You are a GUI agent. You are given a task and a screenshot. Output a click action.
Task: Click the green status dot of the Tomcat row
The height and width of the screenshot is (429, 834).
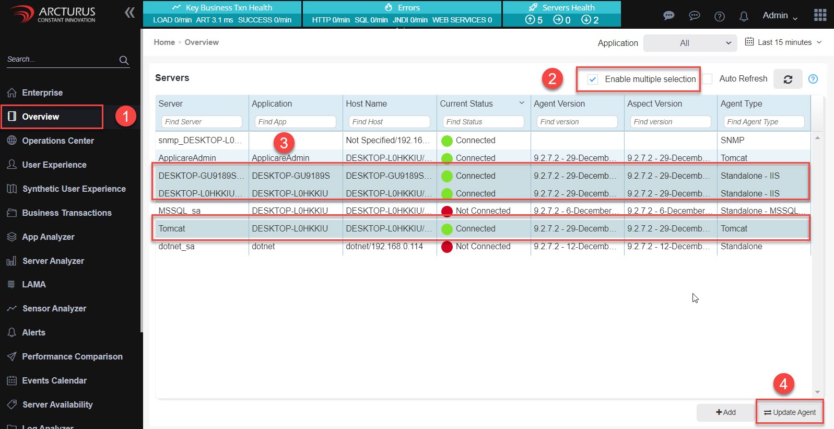coord(447,229)
